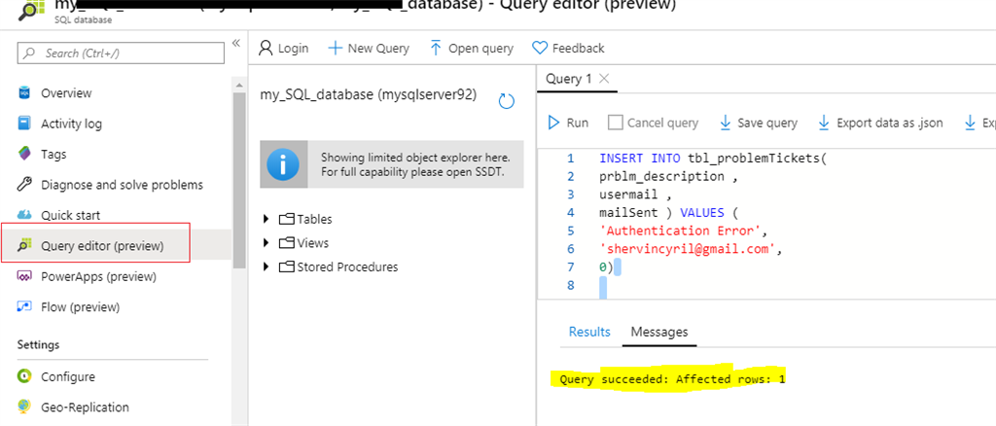996x426 pixels.
Task: Click the Export data as .json label
Action: [890, 123]
